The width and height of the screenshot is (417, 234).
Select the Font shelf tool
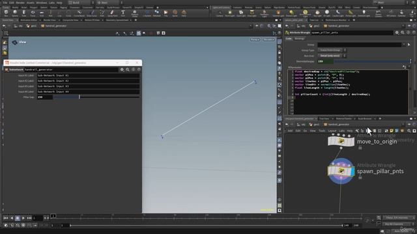coord(123,13)
